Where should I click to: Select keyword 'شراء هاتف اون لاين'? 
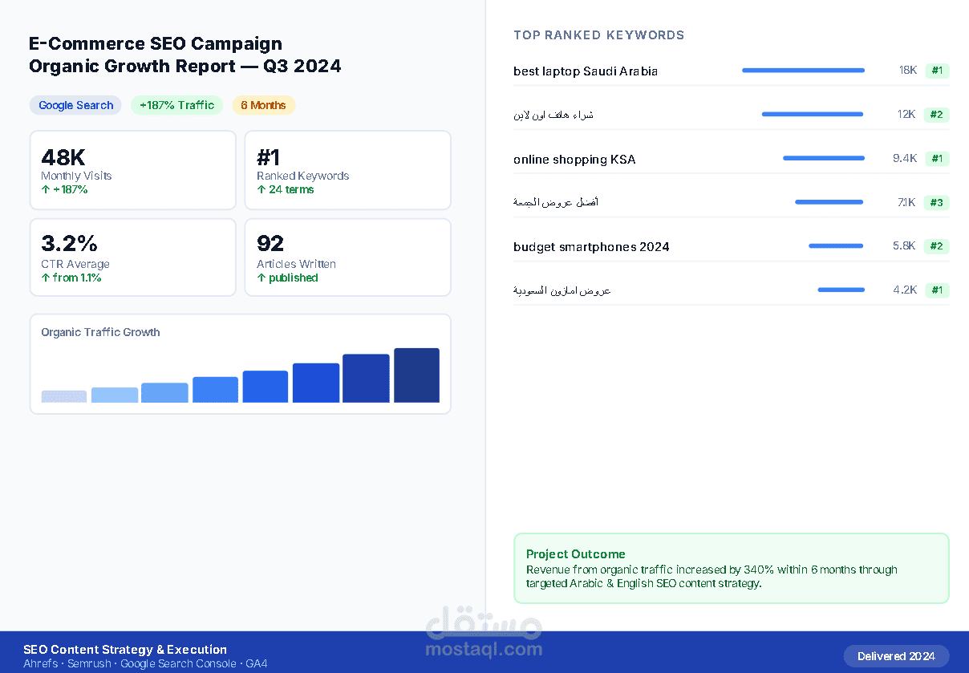pos(553,115)
